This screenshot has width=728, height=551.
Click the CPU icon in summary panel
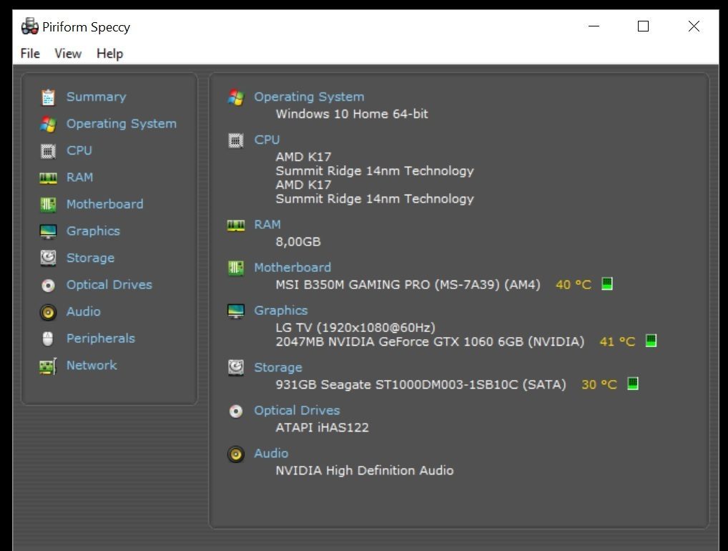pos(236,140)
